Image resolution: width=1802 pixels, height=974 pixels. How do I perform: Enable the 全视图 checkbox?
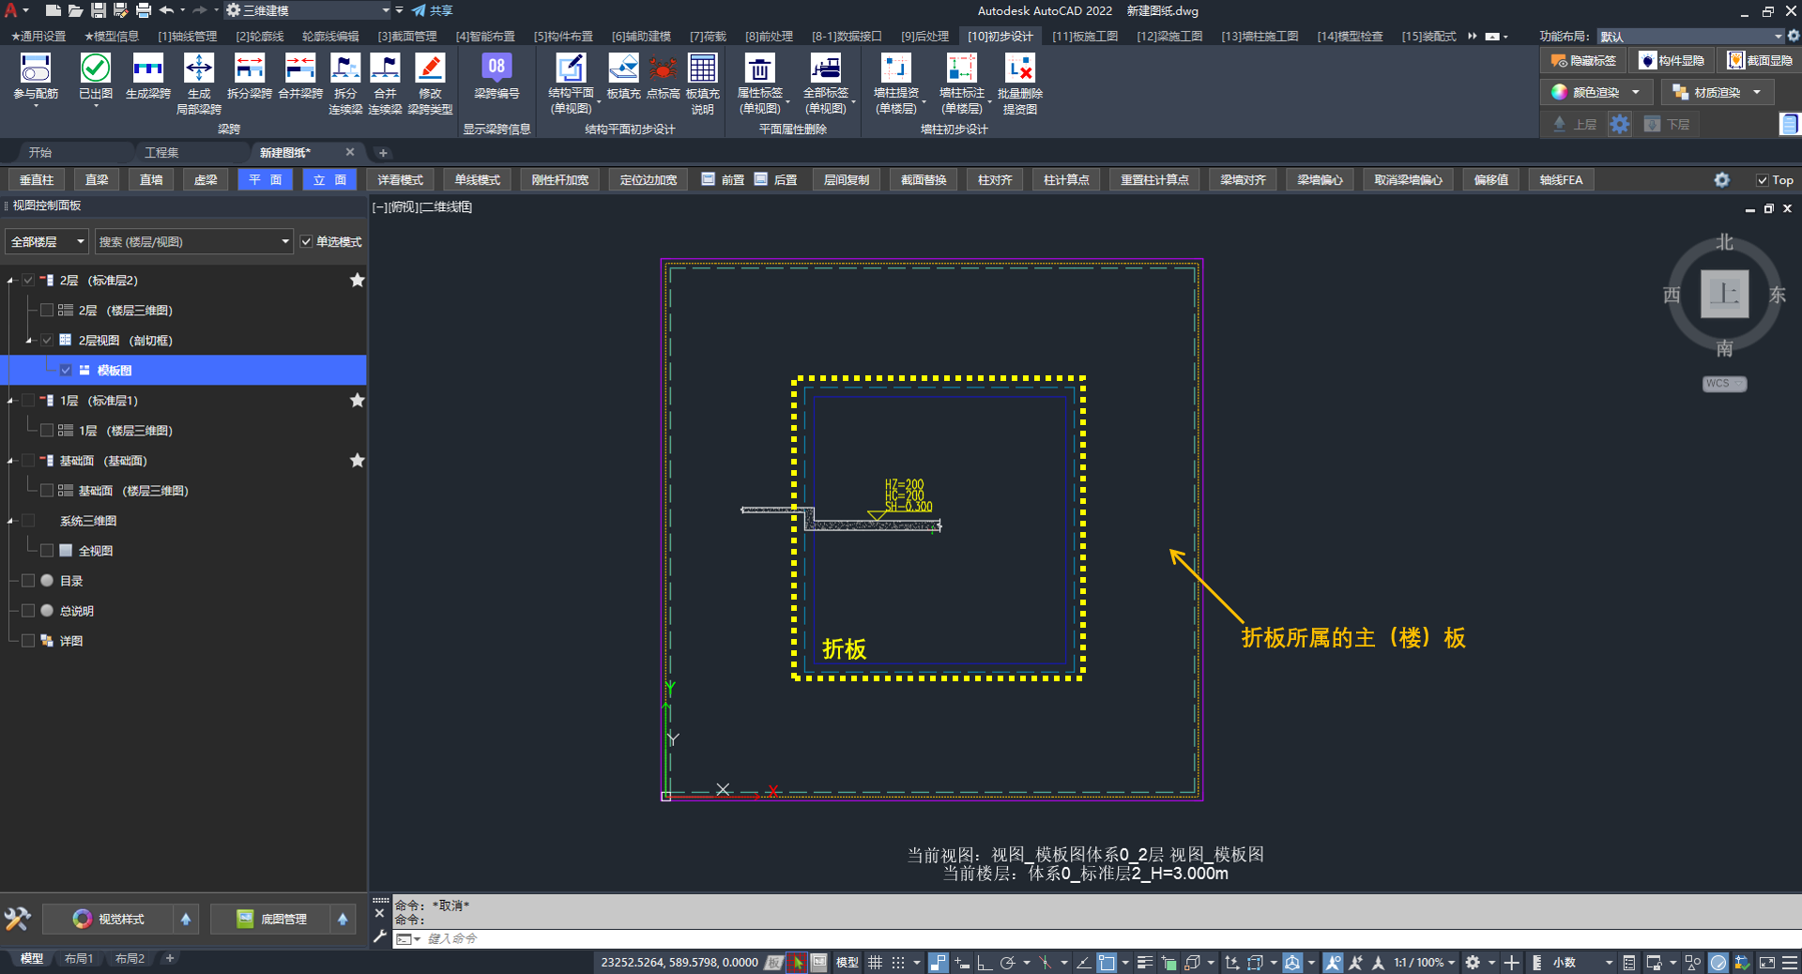[47, 551]
